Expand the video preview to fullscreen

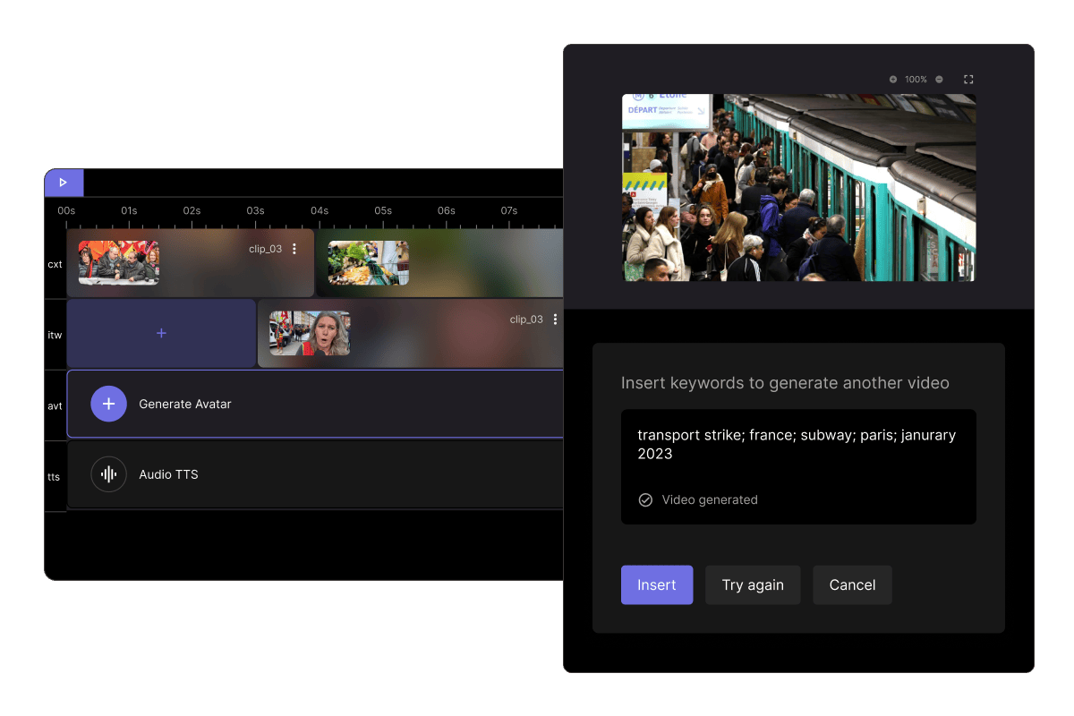tap(968, 80)
